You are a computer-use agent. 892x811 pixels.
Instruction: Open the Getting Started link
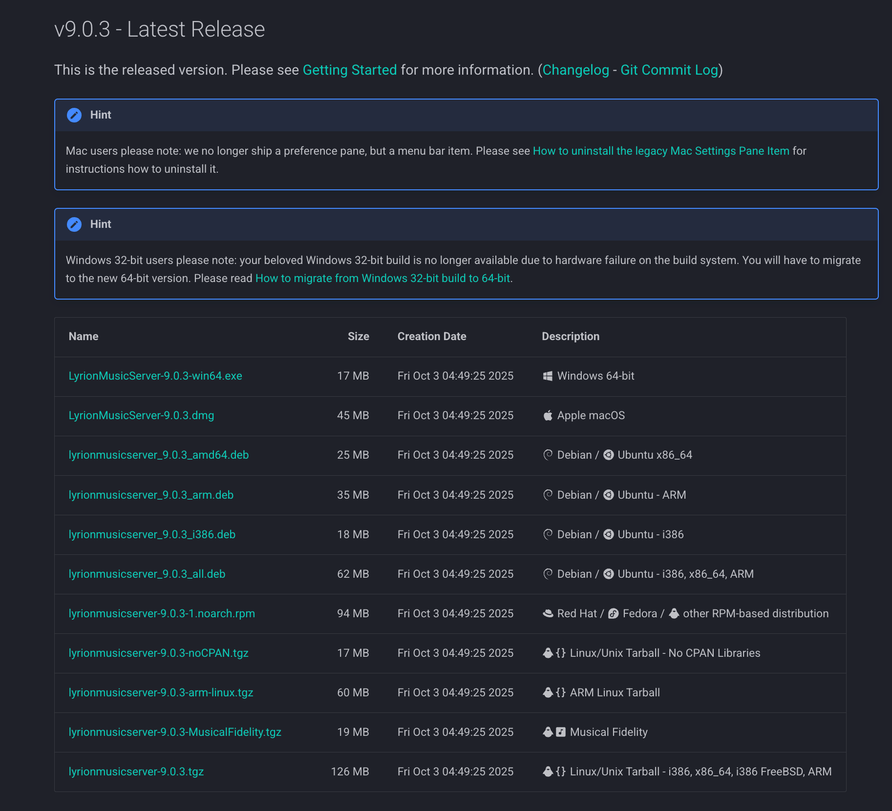349,70
